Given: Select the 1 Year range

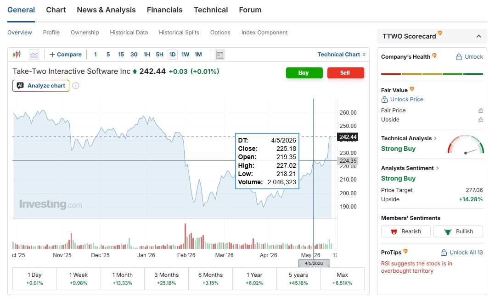Looking at the screenshot, I should click(254, 279).
